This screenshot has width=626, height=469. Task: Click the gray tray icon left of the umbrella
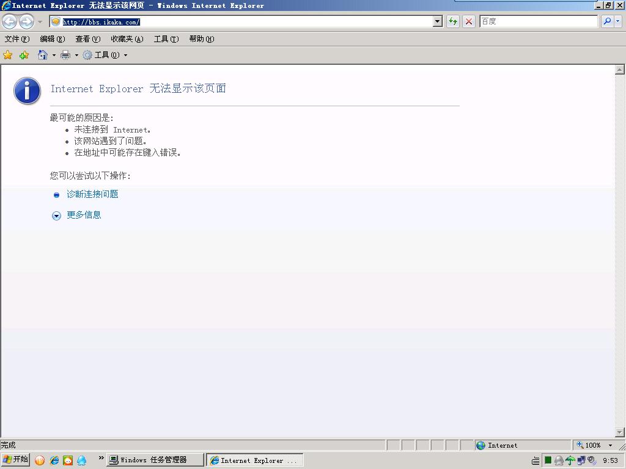point(559,460)
